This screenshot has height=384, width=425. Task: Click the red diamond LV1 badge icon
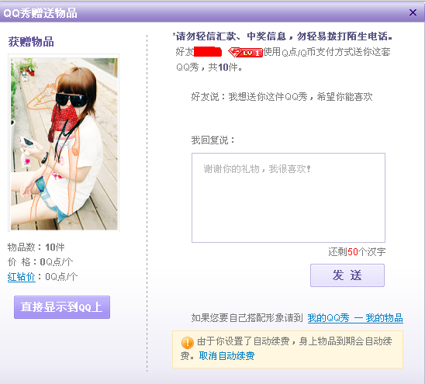click(246, 52)
